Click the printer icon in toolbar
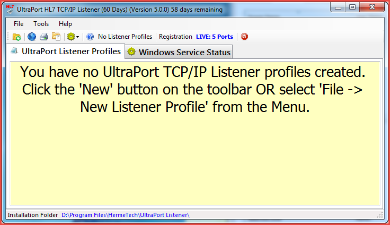Image resolution: width=390 pixels, height=225 pixels. [x=44, y=37]
